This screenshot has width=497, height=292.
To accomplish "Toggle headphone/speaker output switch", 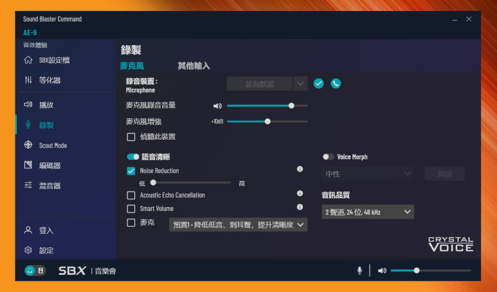I will [35, 271].
